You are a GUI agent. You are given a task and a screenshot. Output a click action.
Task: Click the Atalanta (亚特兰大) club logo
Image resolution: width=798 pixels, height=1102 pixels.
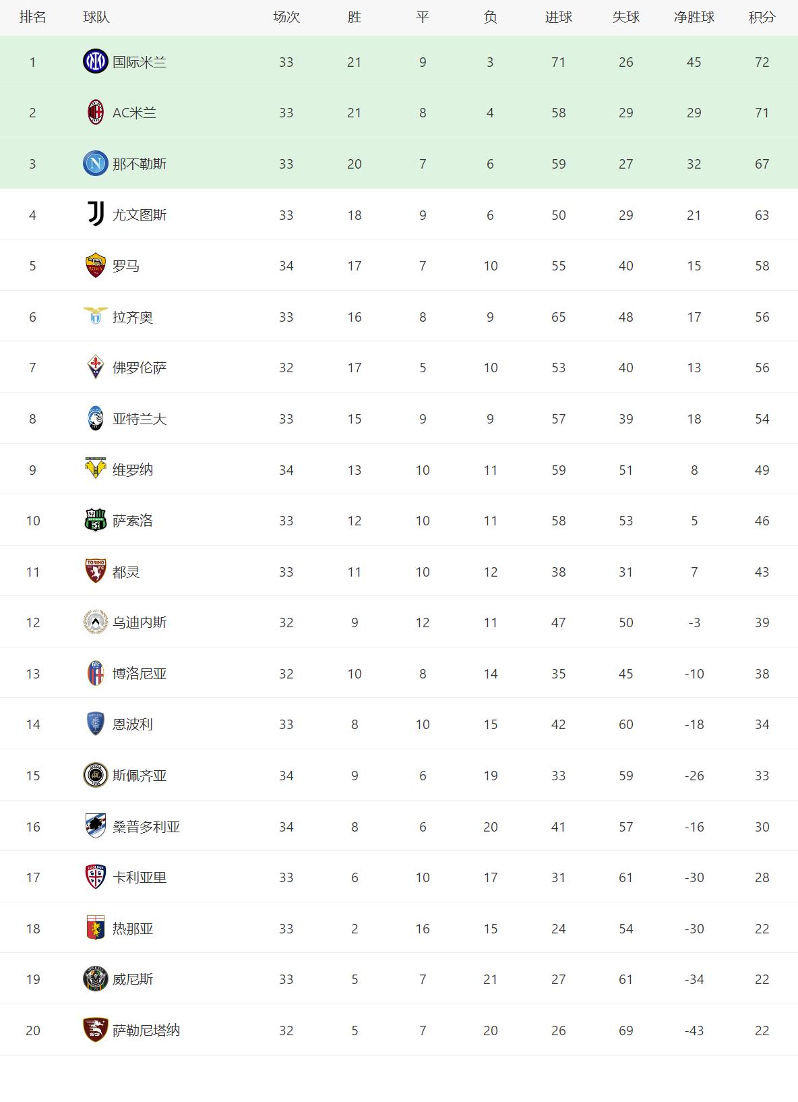(x=95, y=418)
